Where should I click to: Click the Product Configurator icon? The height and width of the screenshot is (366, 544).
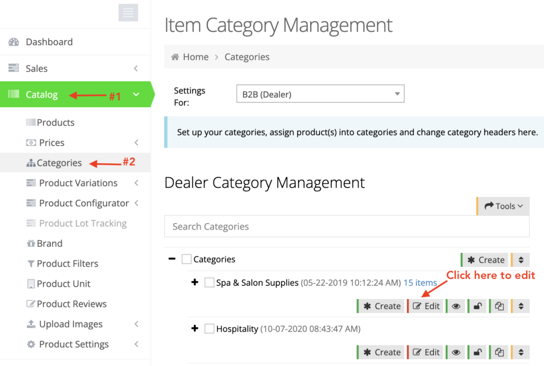(x=31, y=203)
